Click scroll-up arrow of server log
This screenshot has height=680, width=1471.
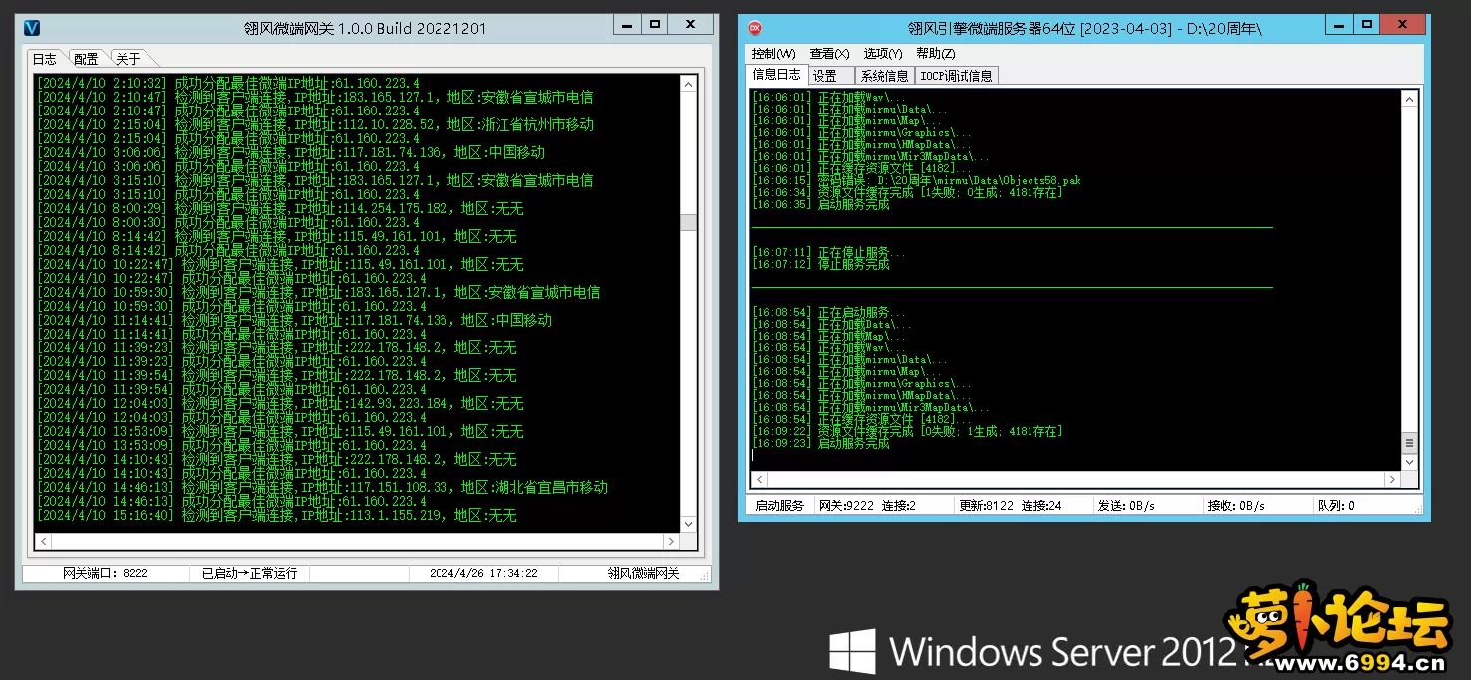tap(1409, 98)
